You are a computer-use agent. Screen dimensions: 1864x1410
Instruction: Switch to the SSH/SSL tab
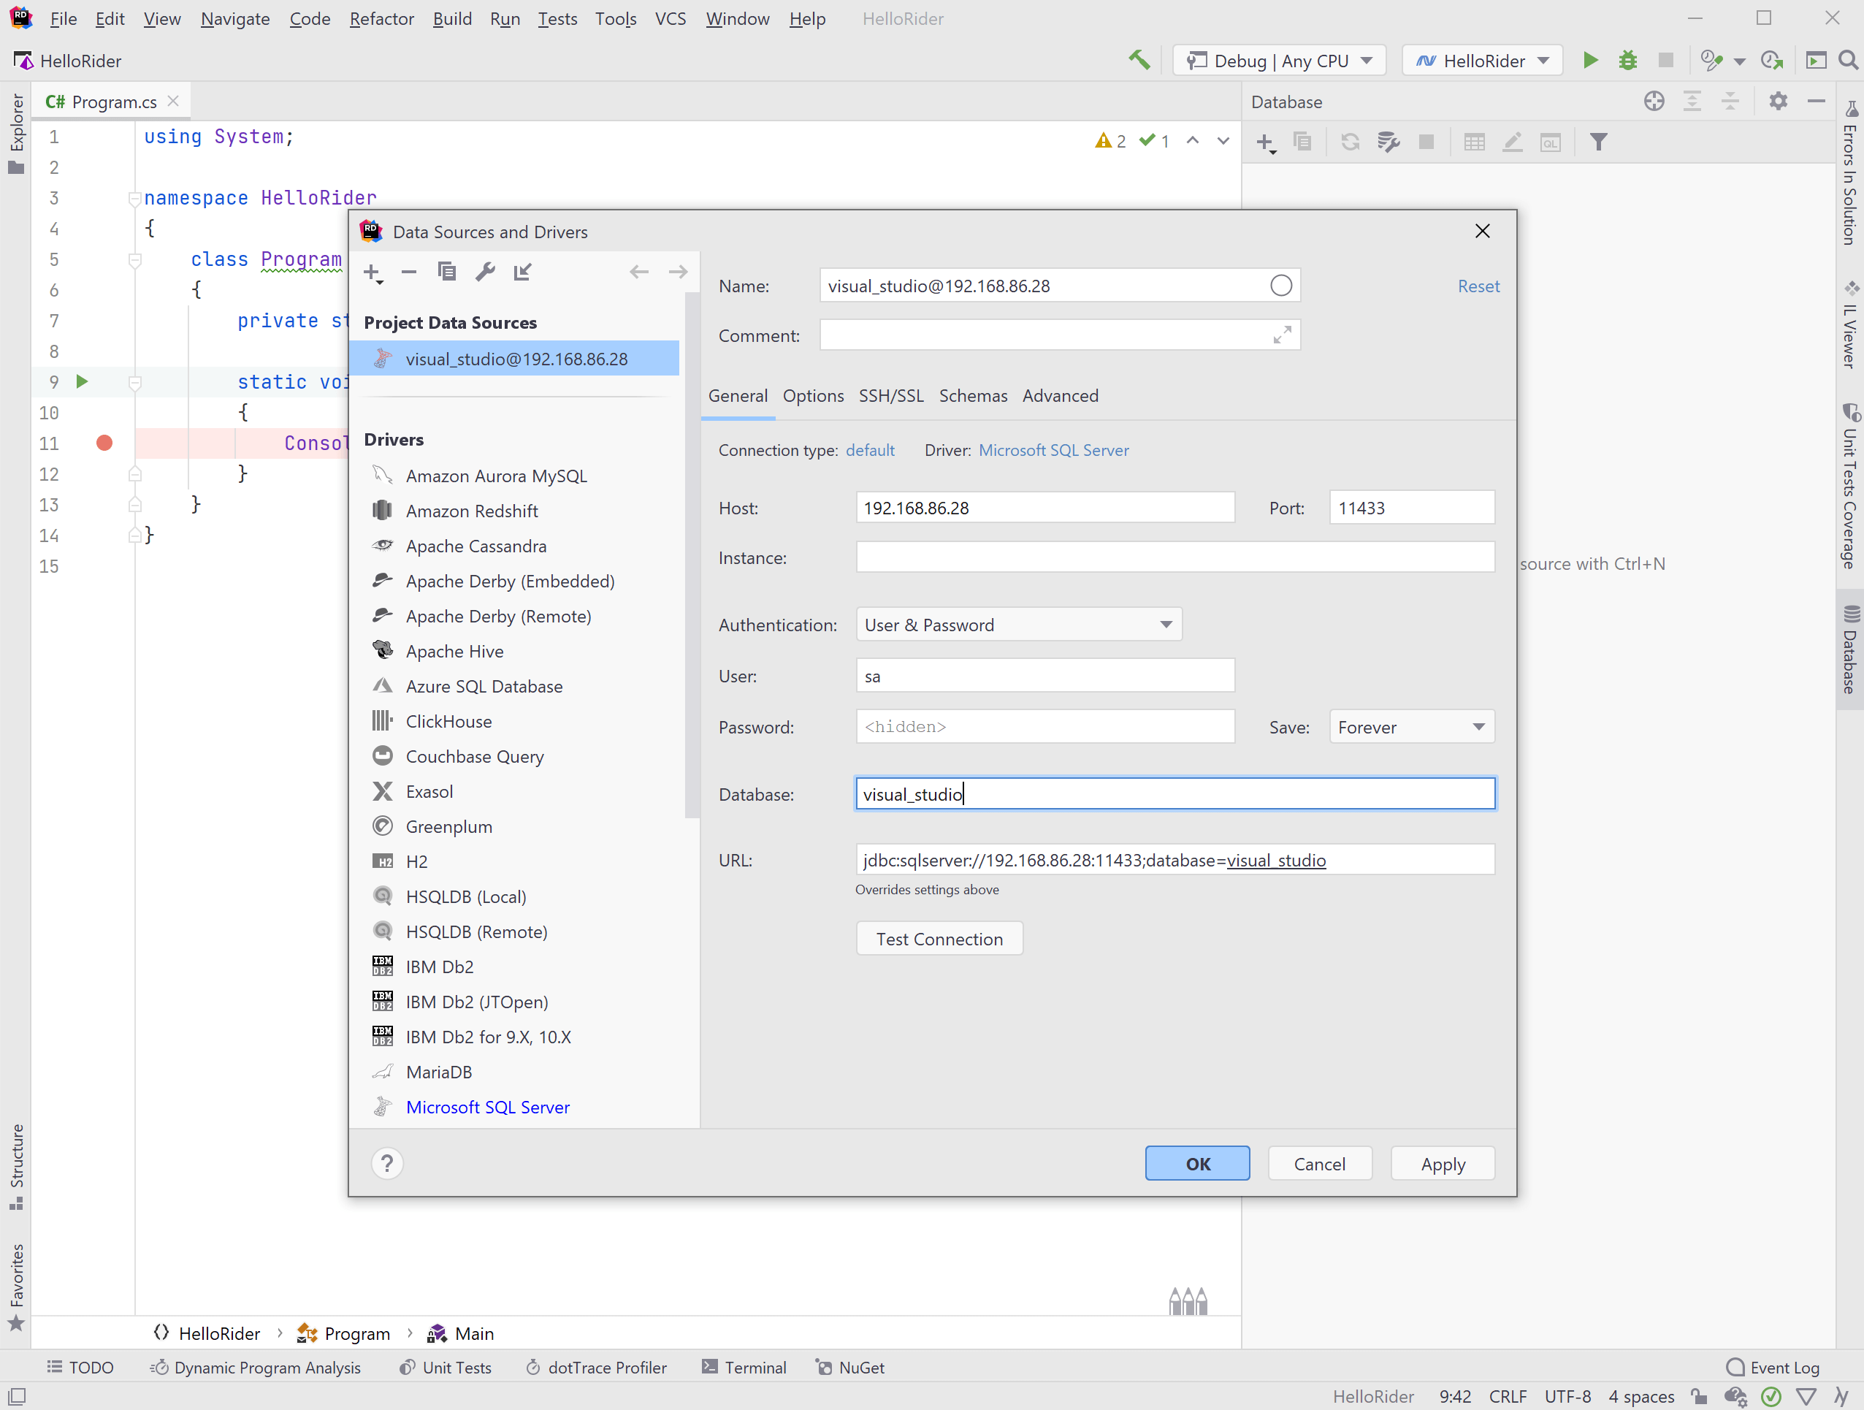tap(890, 395)
